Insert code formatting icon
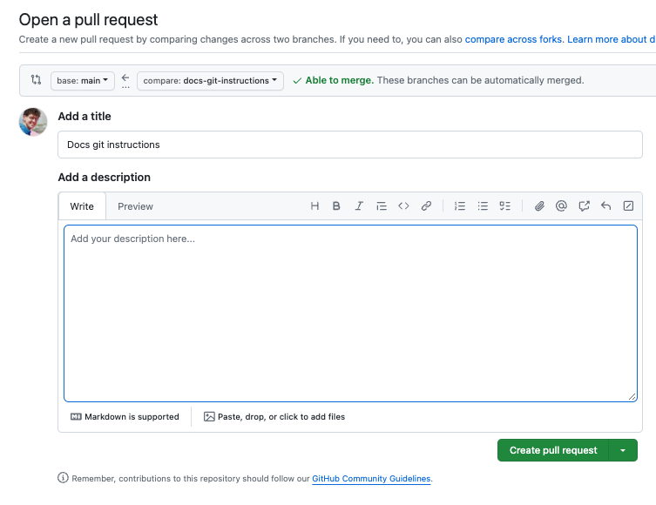 pos(403,205)
